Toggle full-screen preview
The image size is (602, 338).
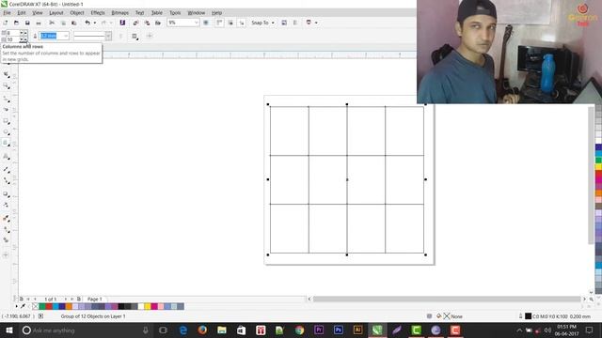coord(206,23)
